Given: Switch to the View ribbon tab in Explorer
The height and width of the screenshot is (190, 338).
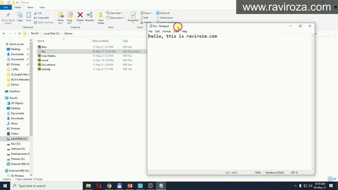Looking at the screenshot, I should [42, 7].
